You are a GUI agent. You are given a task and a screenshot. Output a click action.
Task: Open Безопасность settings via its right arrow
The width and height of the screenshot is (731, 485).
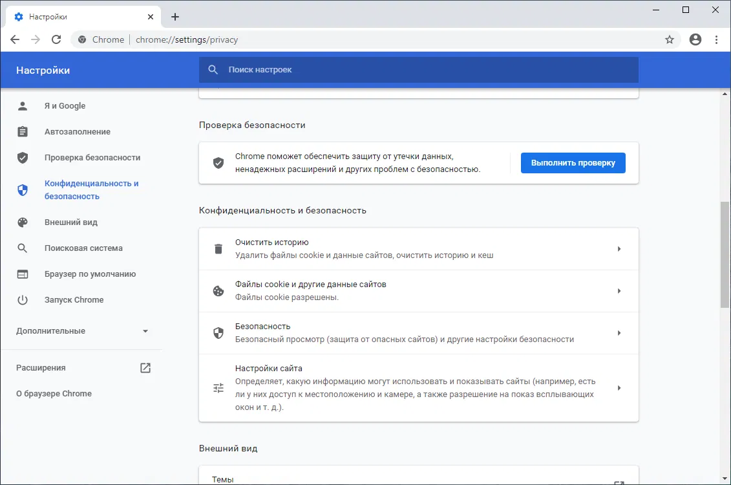[x=619, y=333]
